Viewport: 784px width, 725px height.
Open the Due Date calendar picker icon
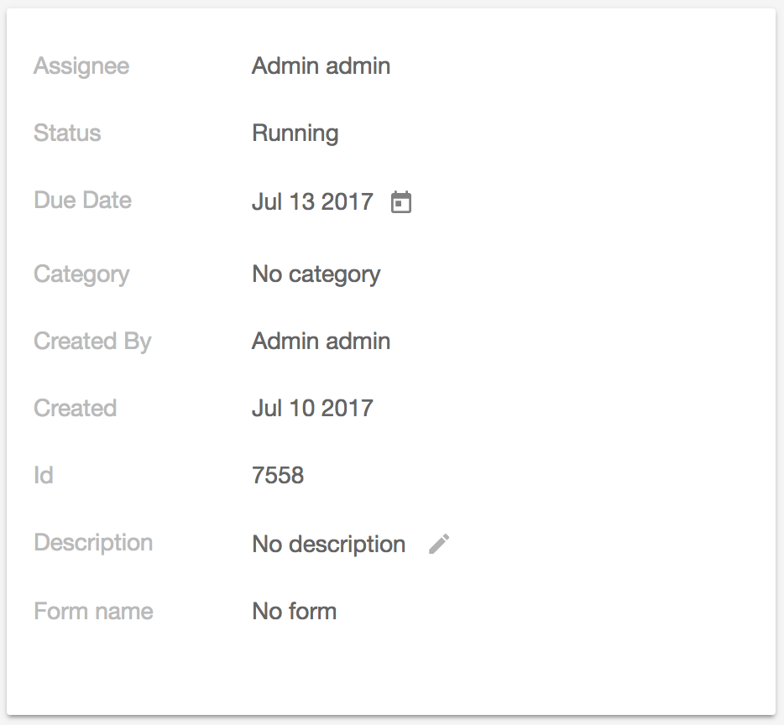(x=401, y=202)
